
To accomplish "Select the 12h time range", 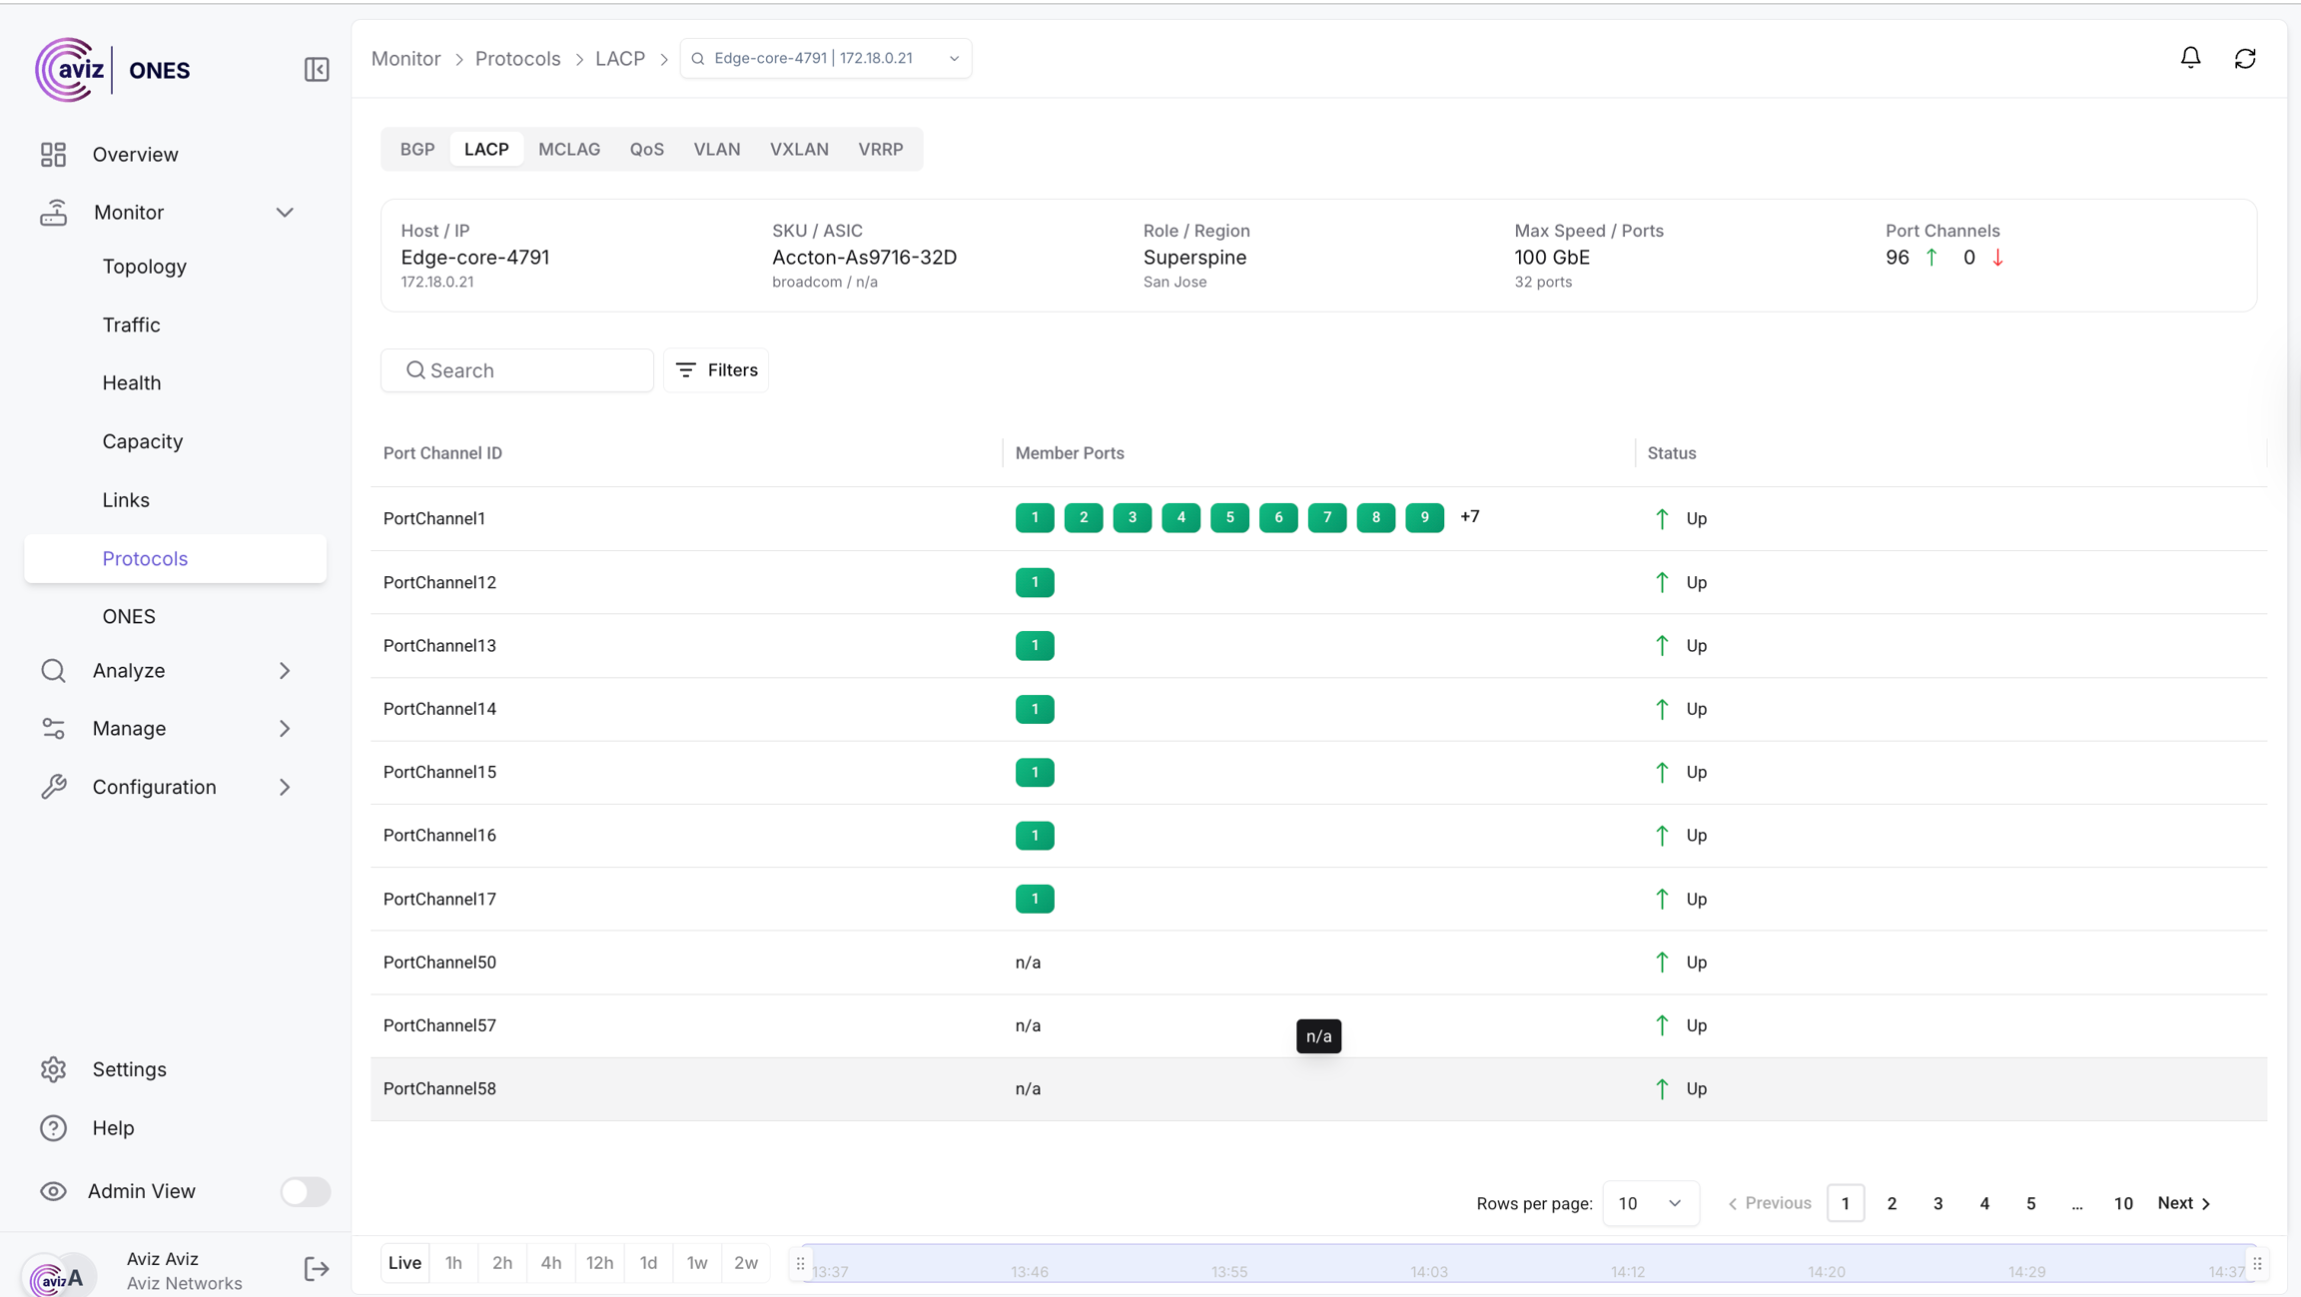I will tap(599, 1262).
